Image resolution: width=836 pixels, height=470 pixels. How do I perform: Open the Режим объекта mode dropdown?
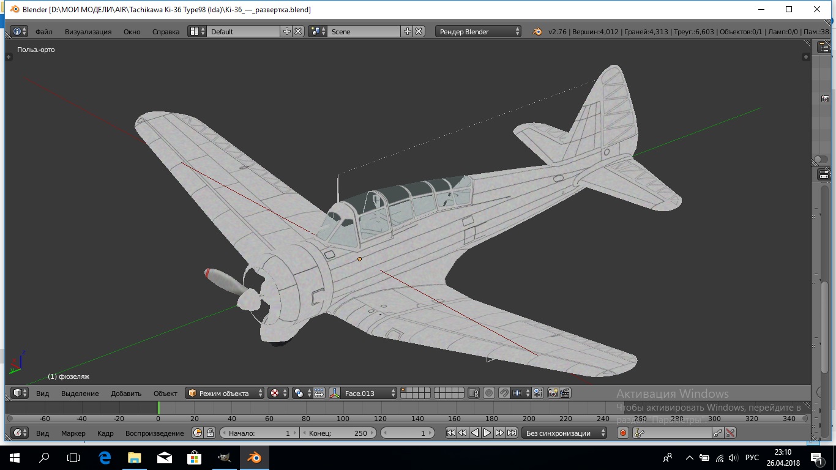225,393
